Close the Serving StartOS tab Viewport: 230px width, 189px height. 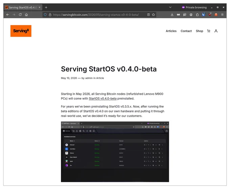(x=40, y=7)
